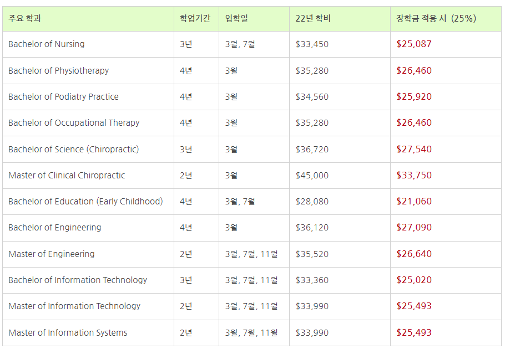The image size is (505, 349).
Task: Click the Nursing tuition value $33,450
Action: coord(312,44)
